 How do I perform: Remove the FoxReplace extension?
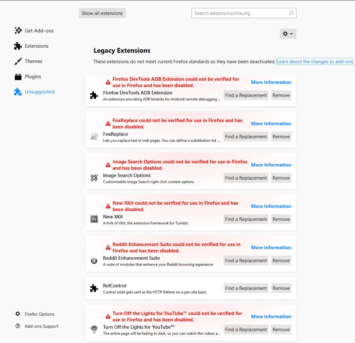281,137
